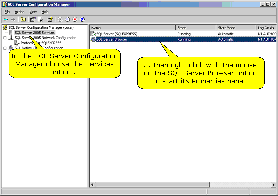Close the SQL Server Configuration Manager window

pos(274,4)
